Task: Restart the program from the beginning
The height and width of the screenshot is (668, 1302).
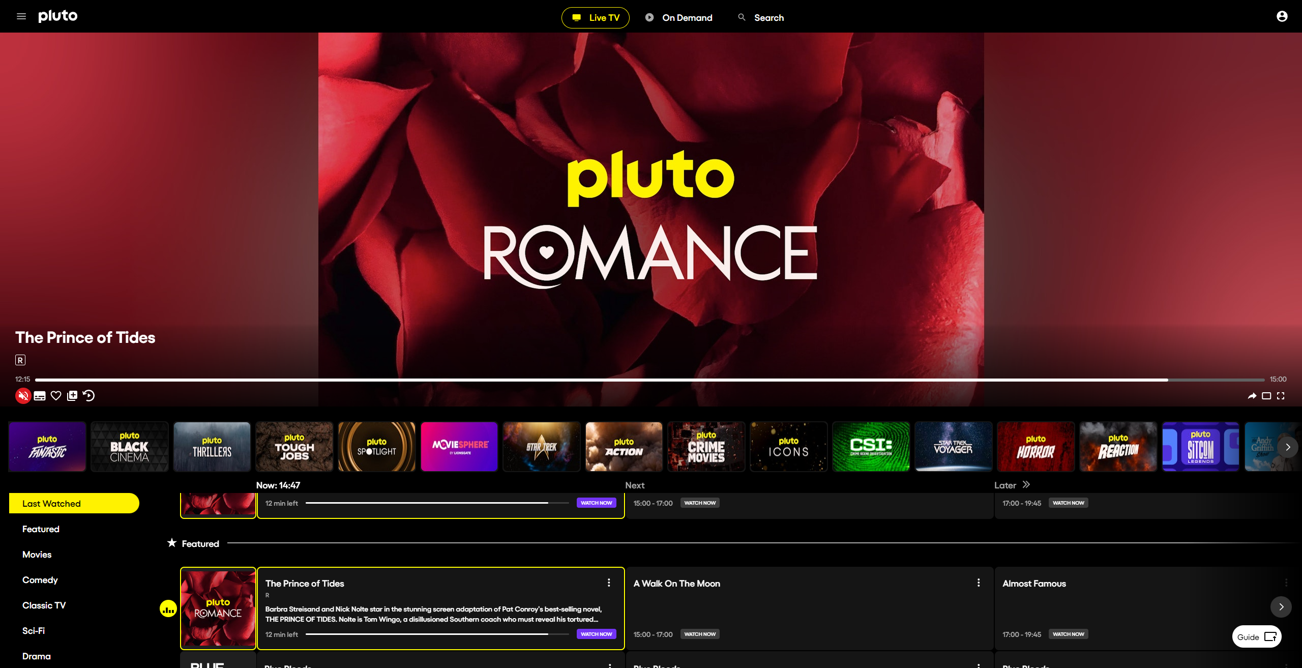Action: tap(89, 396)
